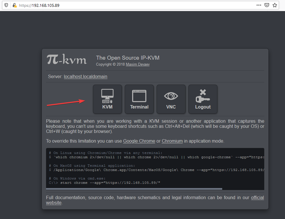This screenshot has height=219, width=285.
Task: Toggle bookmarking with the star icon
Action: pos(275,5)
